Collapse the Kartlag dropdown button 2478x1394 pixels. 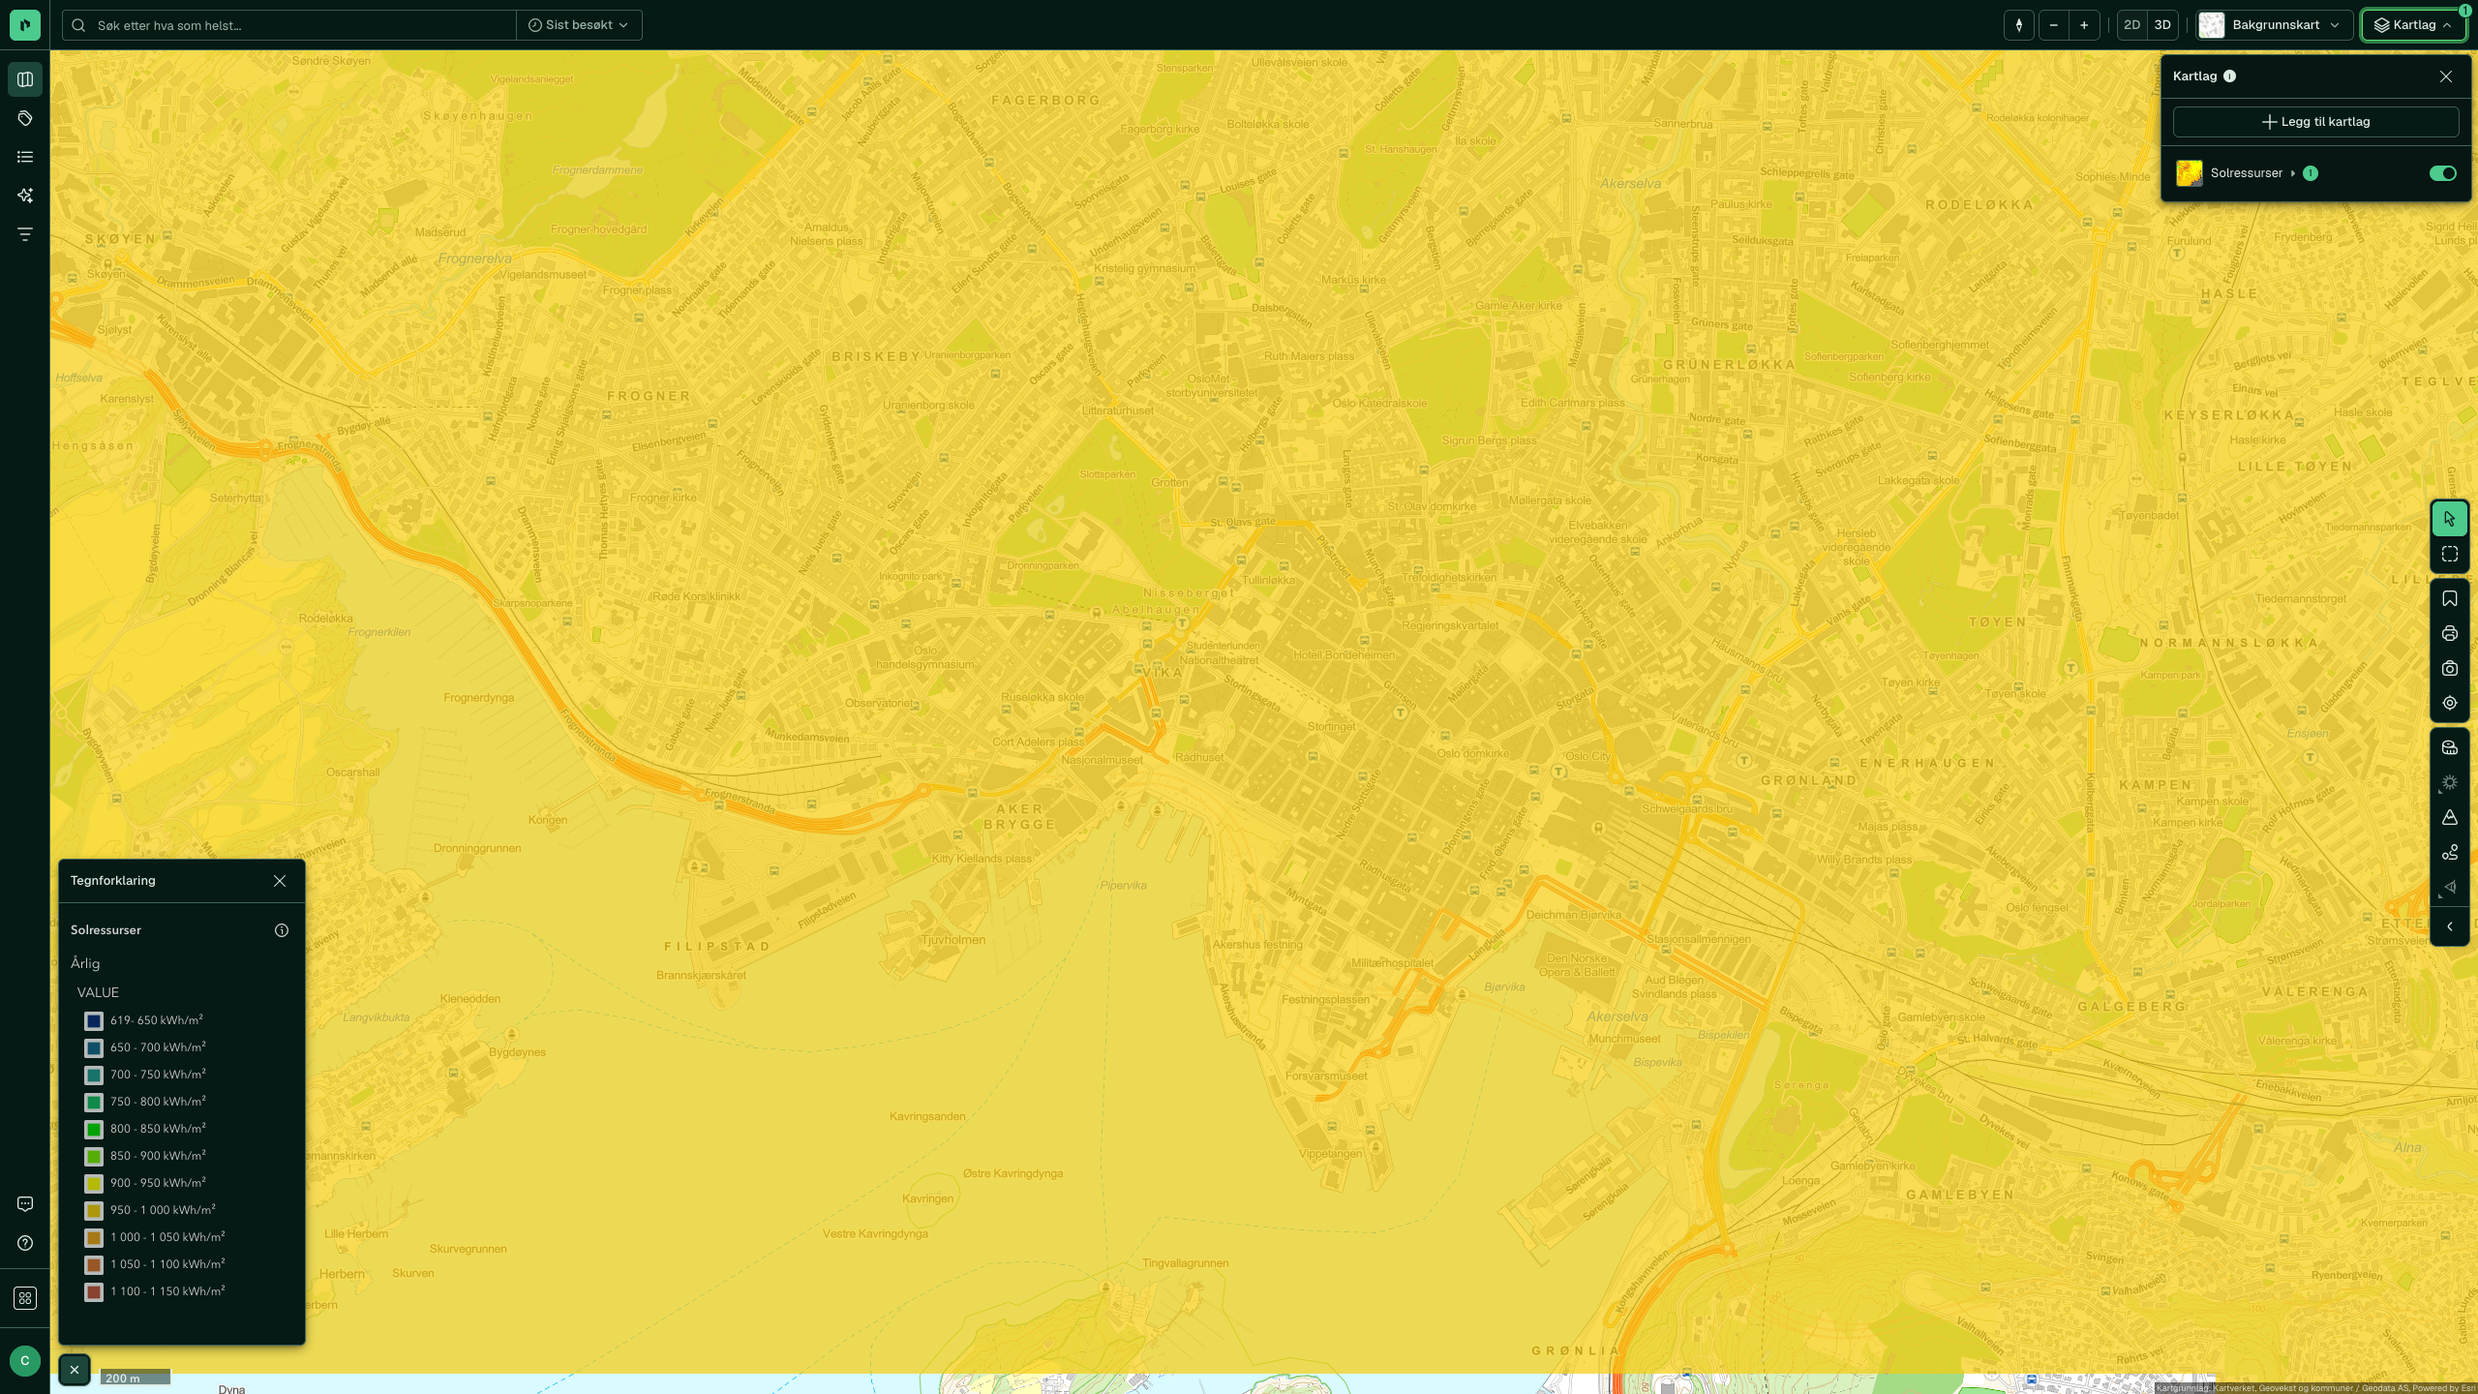coord(2413,25)
